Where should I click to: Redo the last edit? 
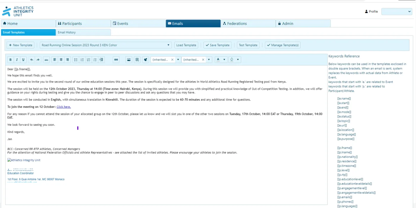pyautogui.click(x=38, y=60)
